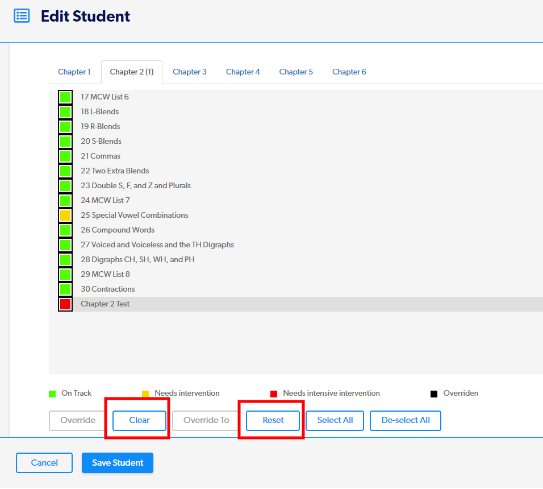Image resolution: width=543 pixels, height=489 pixels.
Task: Click yellow status square for Special Vowel Combinations
Action: tap(65, 216)
